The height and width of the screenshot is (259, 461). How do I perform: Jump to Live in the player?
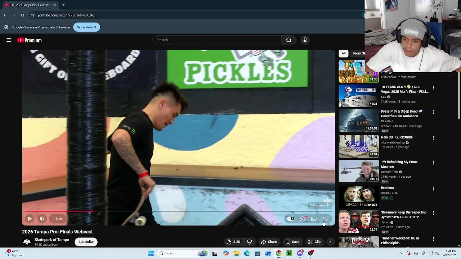point(59,218)
